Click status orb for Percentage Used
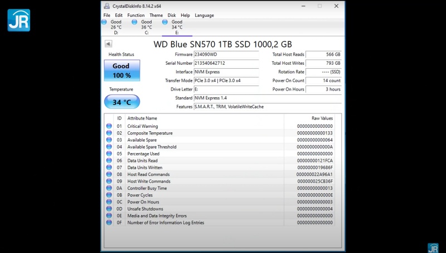 point(109,154)
